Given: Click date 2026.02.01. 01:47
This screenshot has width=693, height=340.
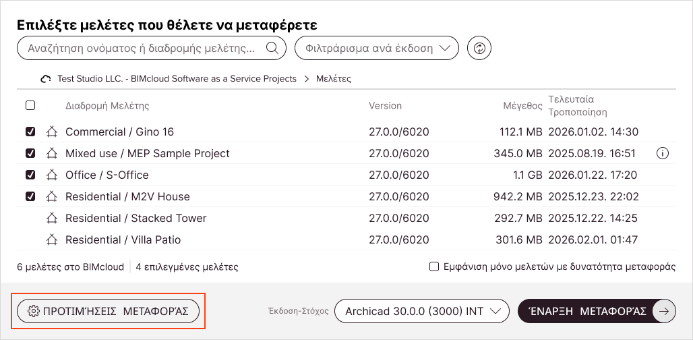Looking at the screenshot, I should click(x=593, y=239).
